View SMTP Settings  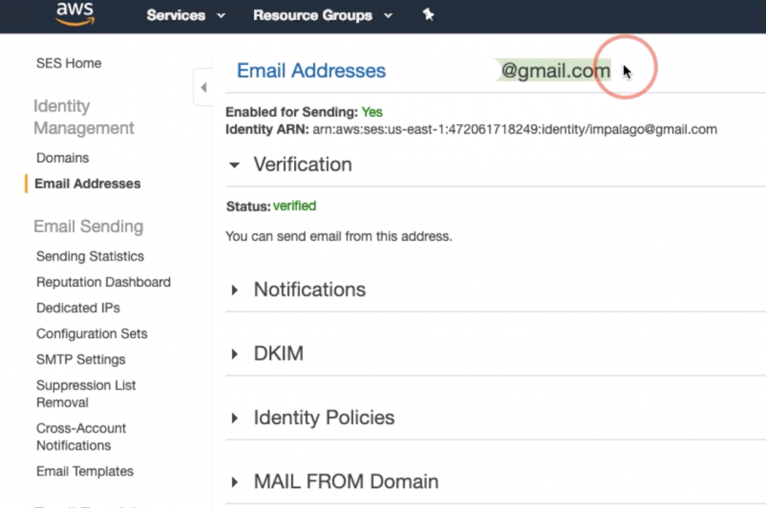81,360
